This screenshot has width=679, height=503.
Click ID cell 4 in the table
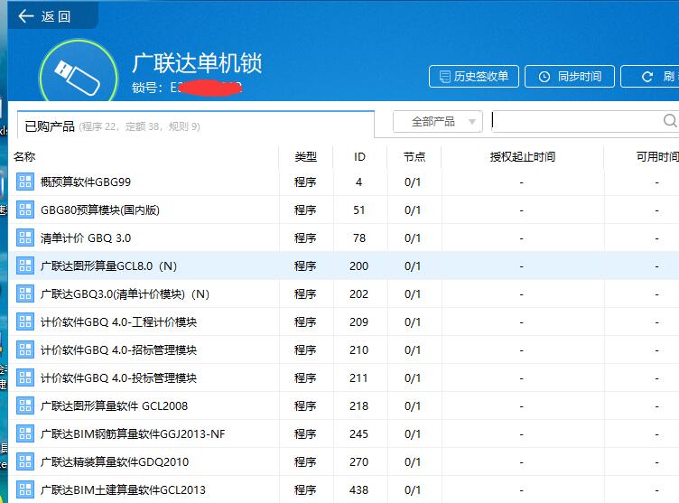[359, 182]
